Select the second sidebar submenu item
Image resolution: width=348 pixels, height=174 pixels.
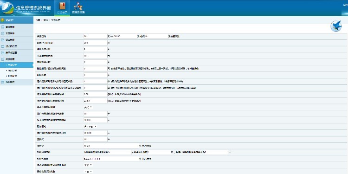[17, 71]
